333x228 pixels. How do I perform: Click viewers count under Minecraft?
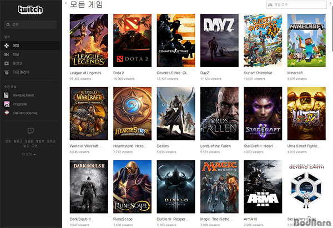pos(297,79)
